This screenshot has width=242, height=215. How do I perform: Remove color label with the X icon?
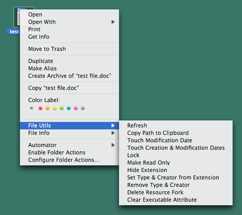tap(32, 108)
